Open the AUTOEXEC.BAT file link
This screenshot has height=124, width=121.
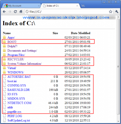point(19,77)
